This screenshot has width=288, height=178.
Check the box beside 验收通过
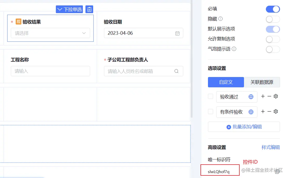(x=211, y=96)
